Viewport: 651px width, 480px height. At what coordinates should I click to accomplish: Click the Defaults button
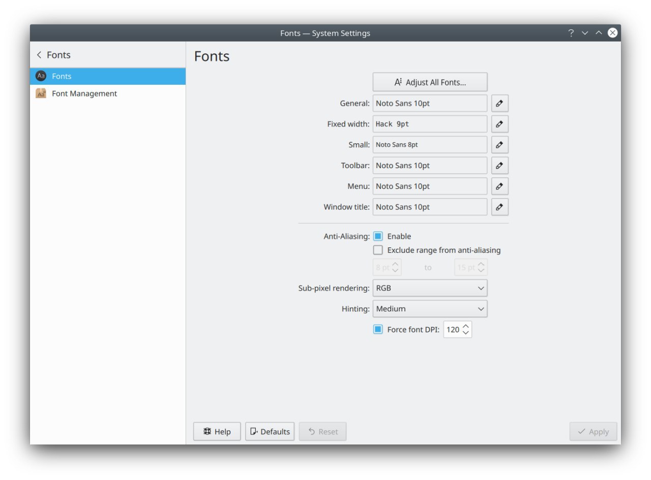coord(270,432)
